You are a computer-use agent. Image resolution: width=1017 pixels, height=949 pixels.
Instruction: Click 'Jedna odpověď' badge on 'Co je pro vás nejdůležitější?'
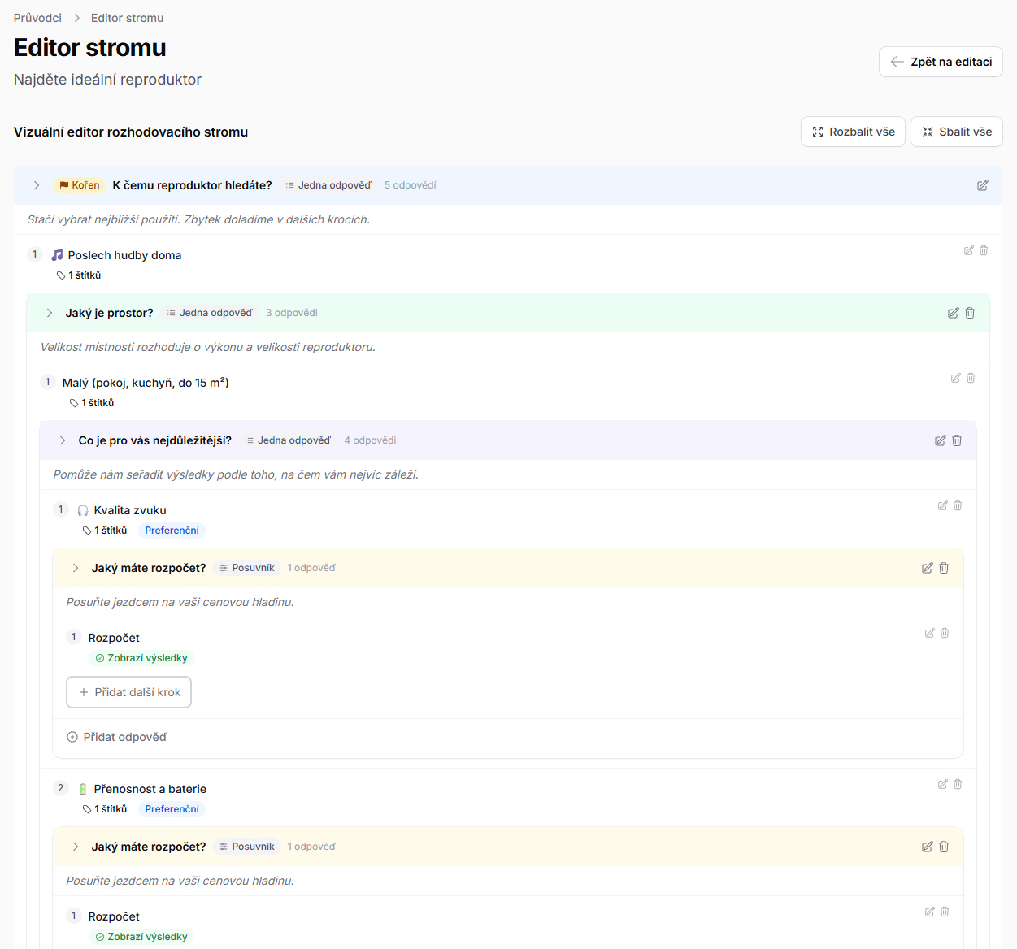[x=288, y=440]
